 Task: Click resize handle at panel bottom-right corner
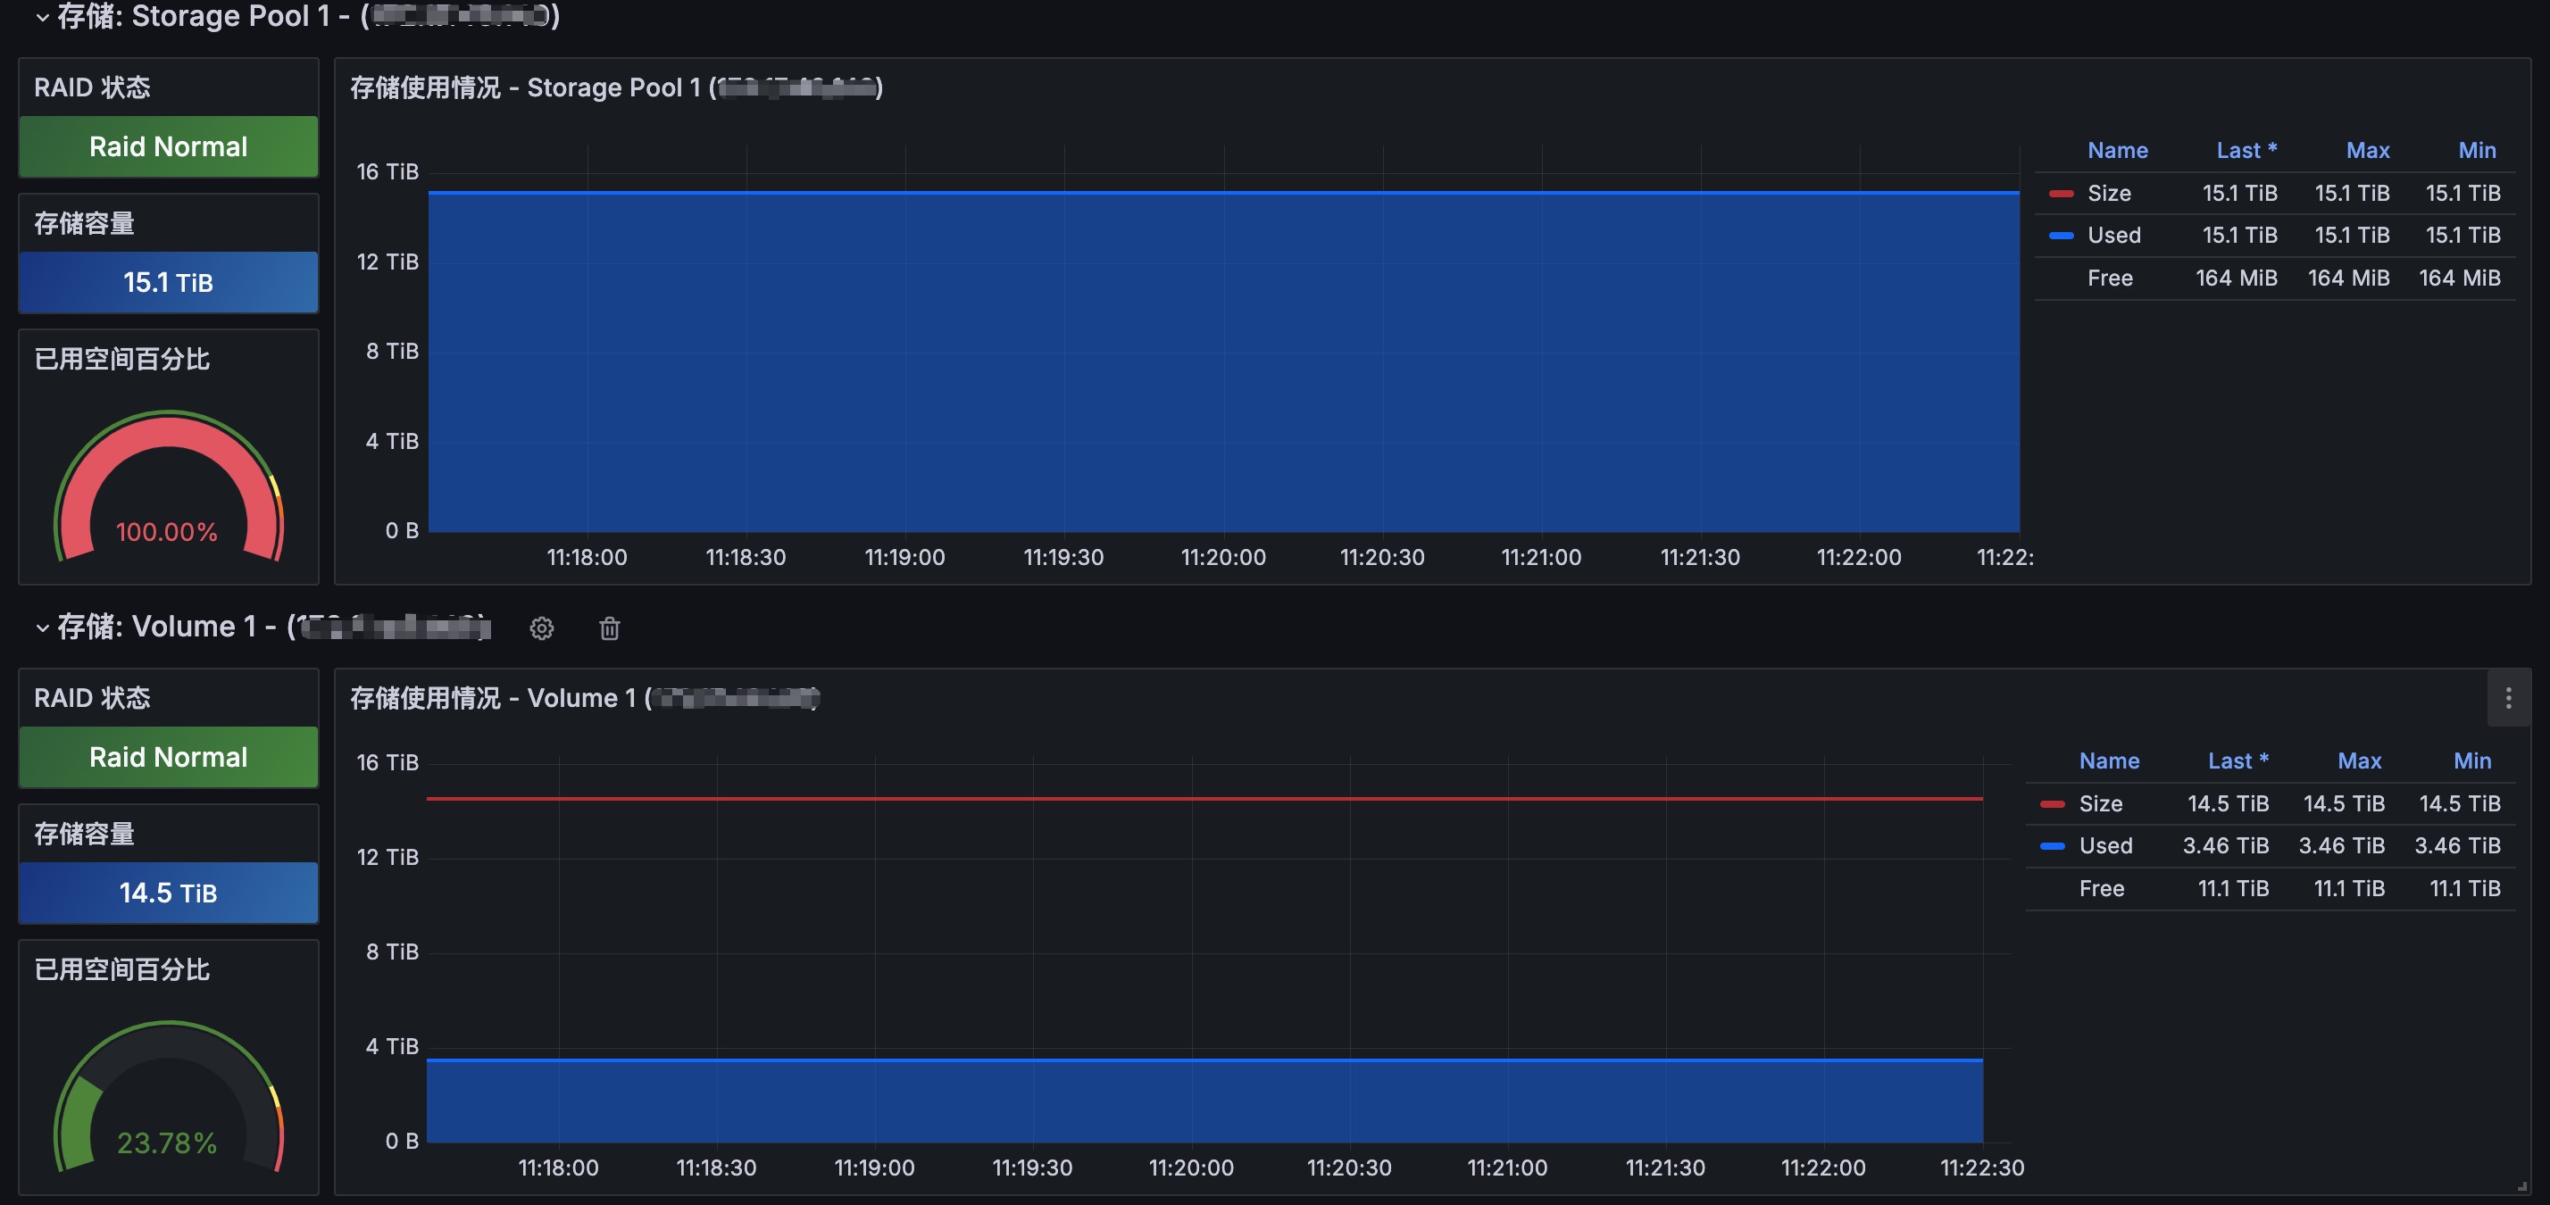2521,1185
